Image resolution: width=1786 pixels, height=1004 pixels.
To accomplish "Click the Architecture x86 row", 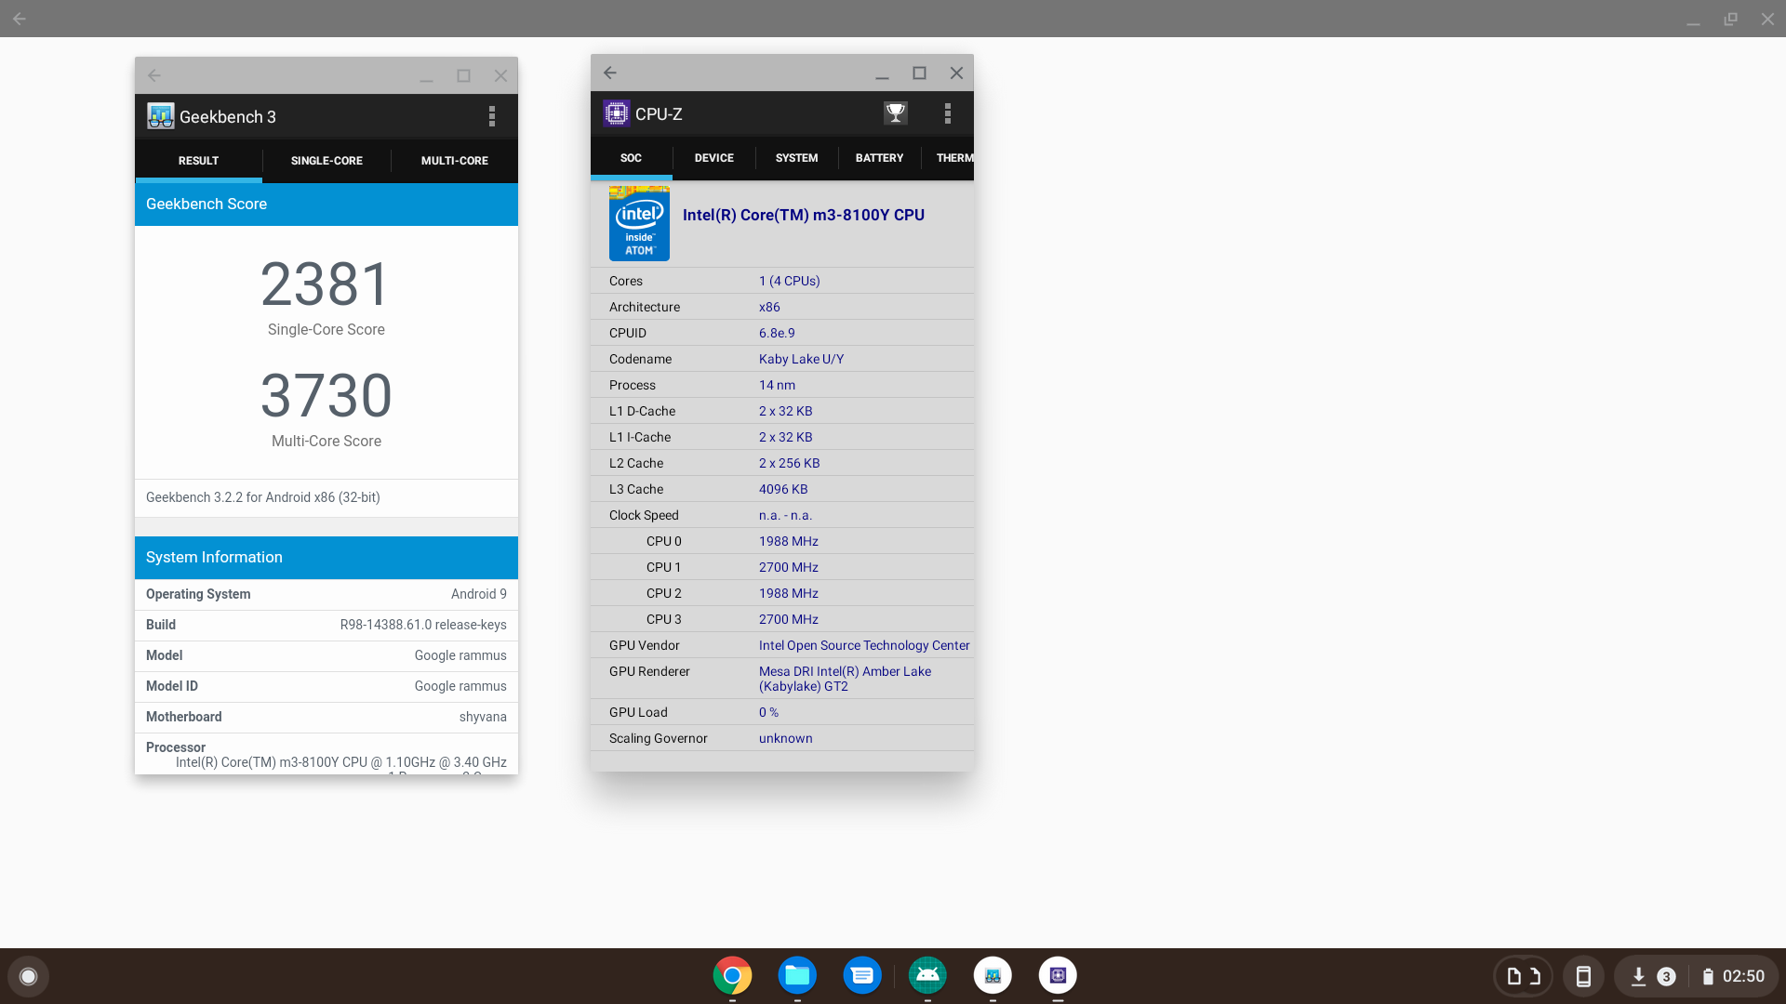I will point(782,307).
